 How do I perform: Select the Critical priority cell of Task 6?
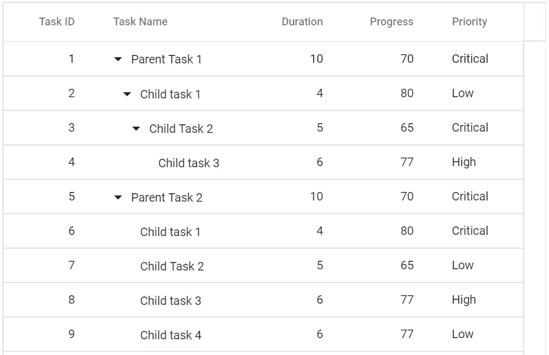point(470,231)
